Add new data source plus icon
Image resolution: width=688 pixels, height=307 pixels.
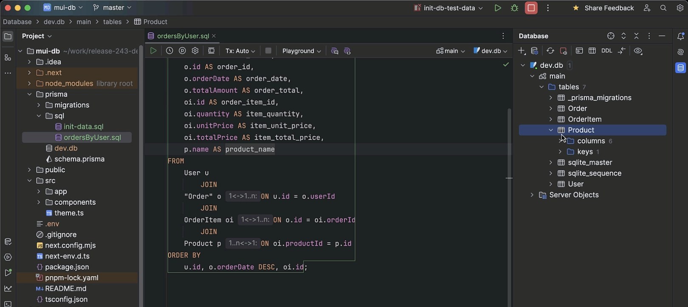[x=522, y=51]
